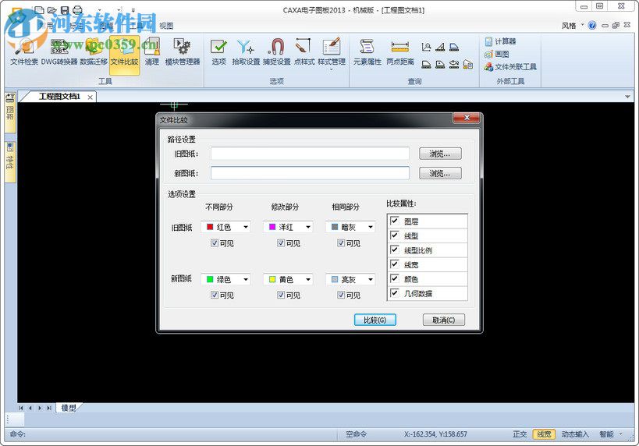Toggle 可见 under 新图纸 不同部分

[x=215, y=295]
